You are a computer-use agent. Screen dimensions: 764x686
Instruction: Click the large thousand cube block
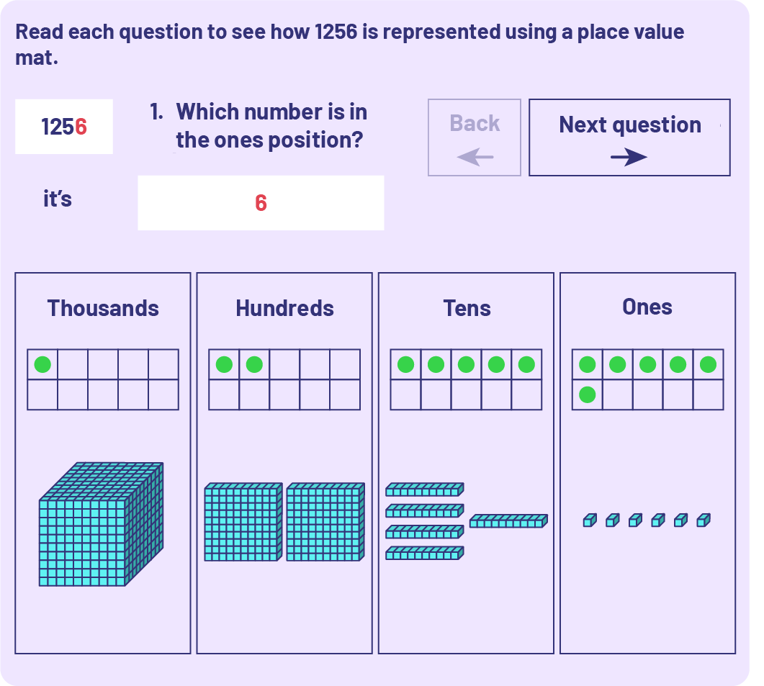[100, 525]
